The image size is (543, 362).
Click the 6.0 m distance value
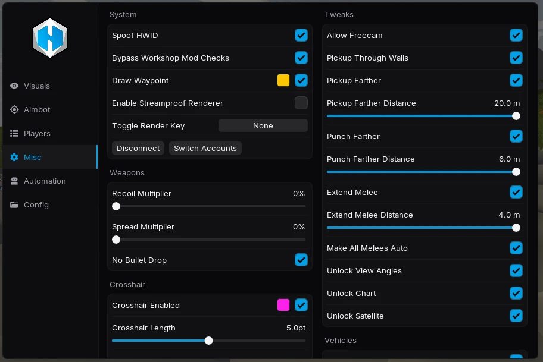point(510,159)
